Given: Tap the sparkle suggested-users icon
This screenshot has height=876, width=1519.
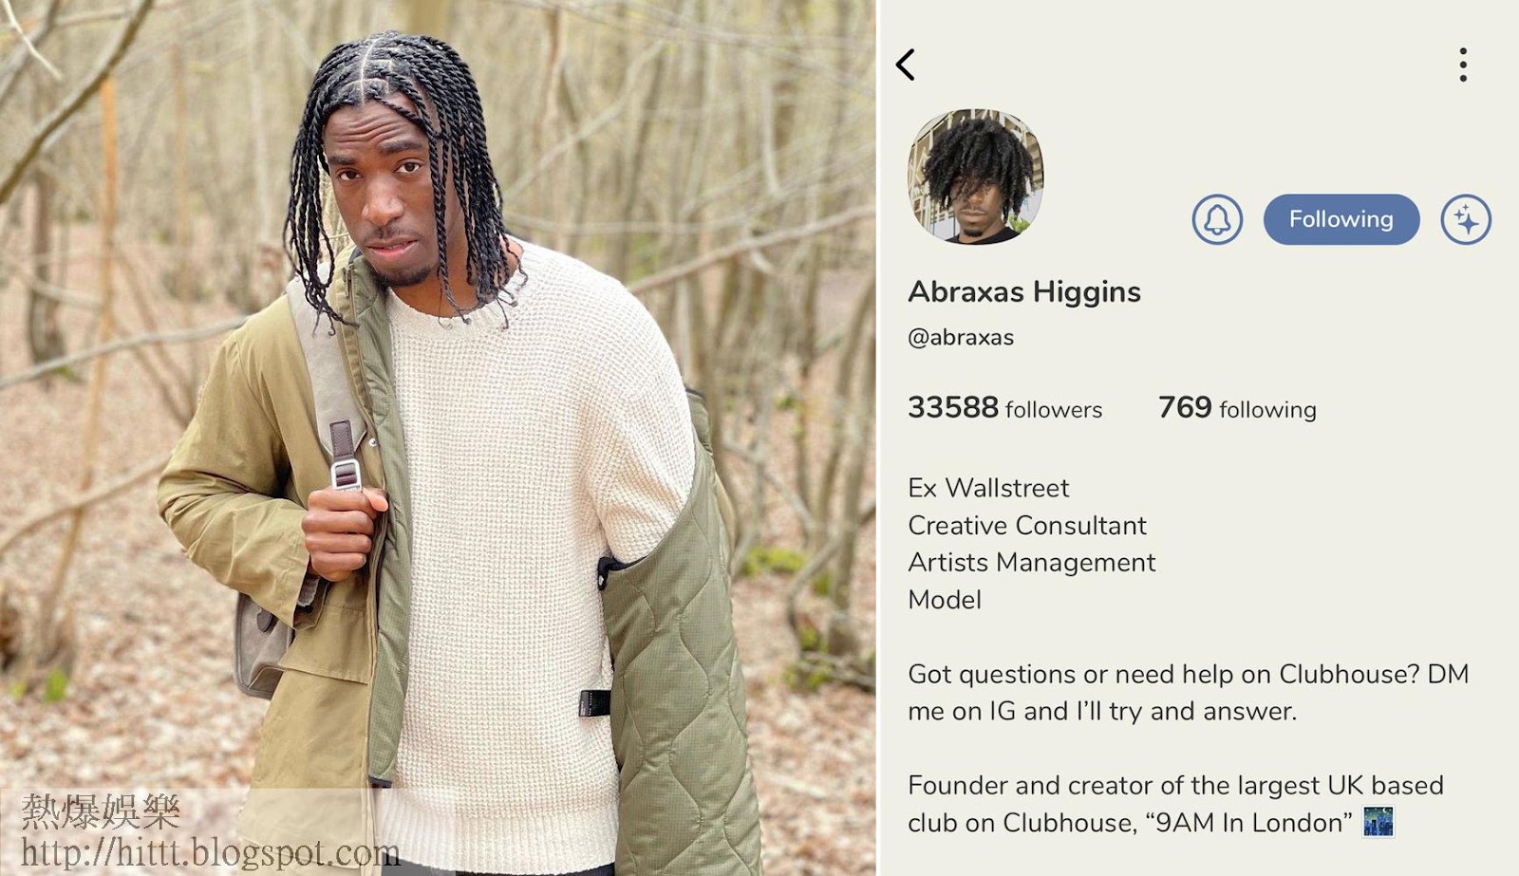Looking at the screenshot, I should [1466, 219].
